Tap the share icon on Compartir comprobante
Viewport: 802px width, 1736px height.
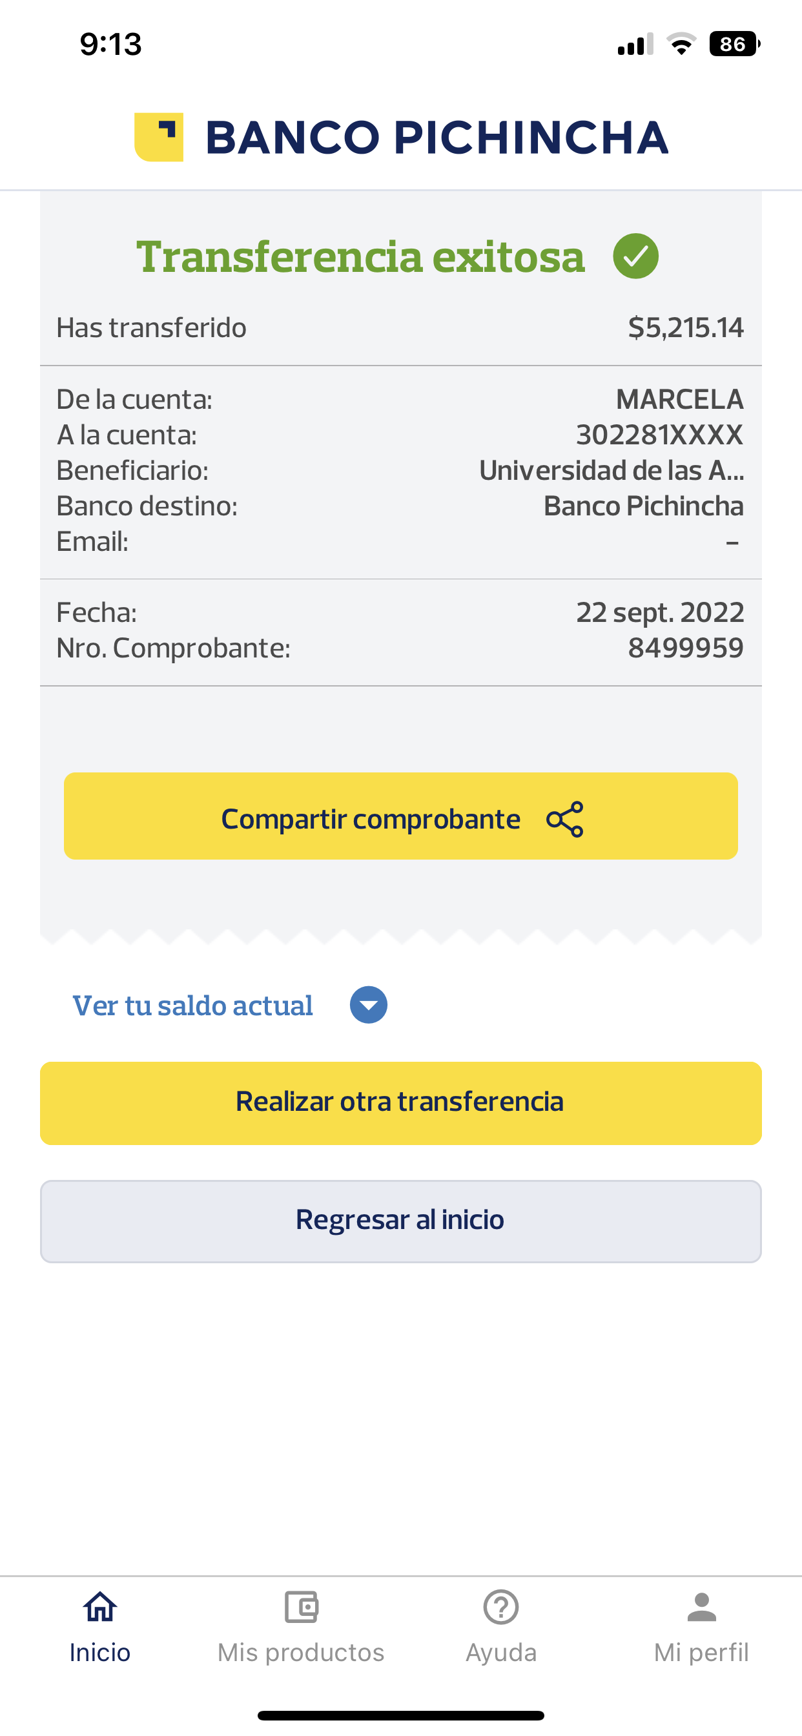(x=565, y=819)
